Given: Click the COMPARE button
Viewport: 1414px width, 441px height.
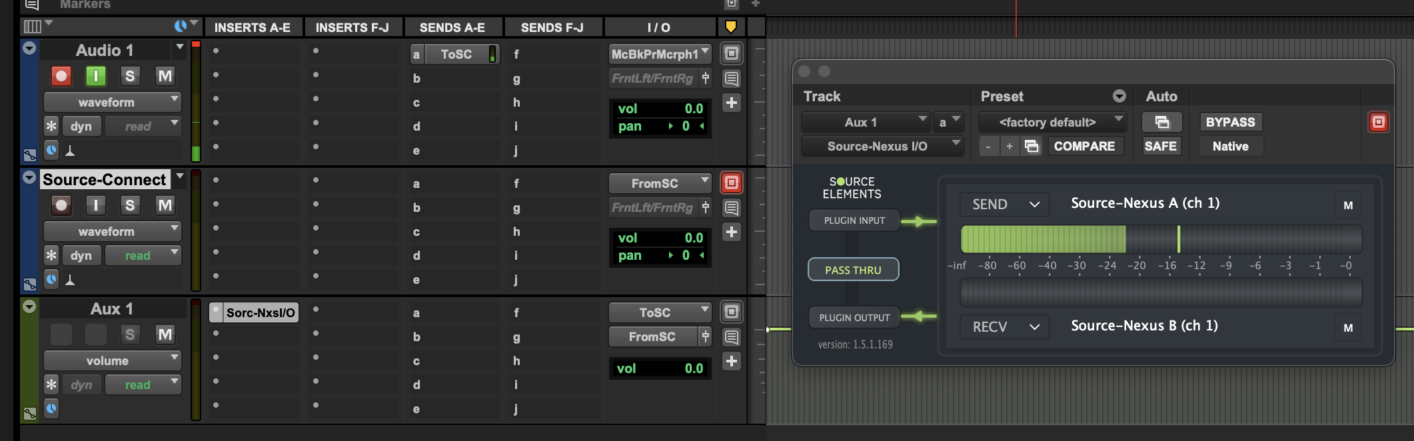Looking at the screenshot, I should [x=1084, y=146].
